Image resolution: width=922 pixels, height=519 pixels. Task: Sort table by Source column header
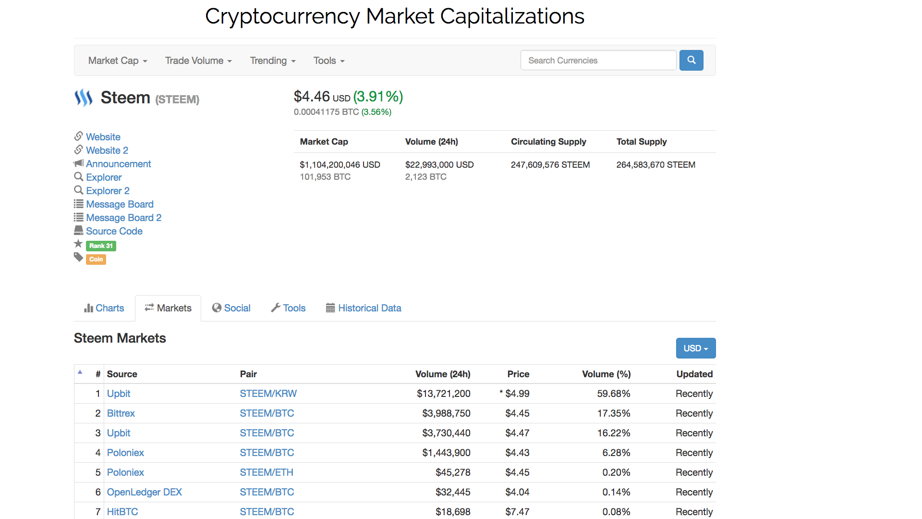[x=122, y=374]
